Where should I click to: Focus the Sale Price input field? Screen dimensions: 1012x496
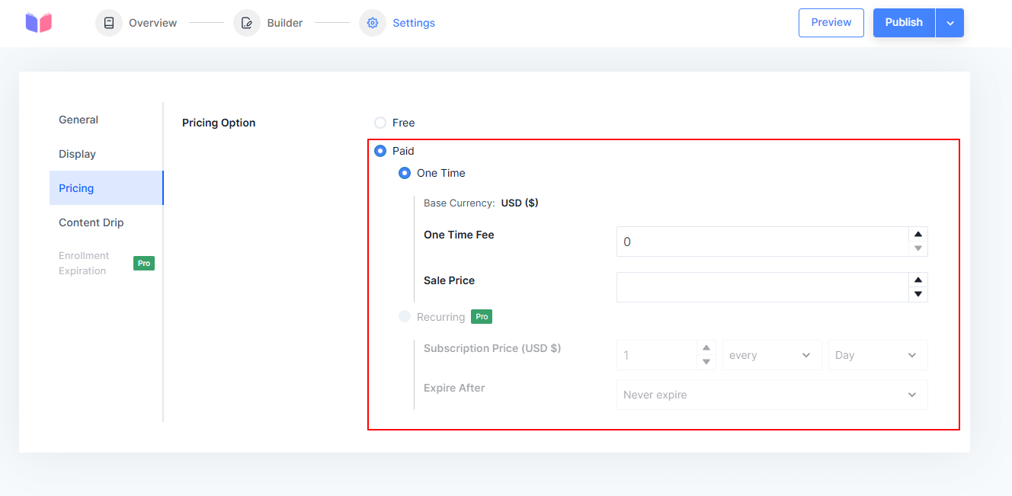[763, 287]
